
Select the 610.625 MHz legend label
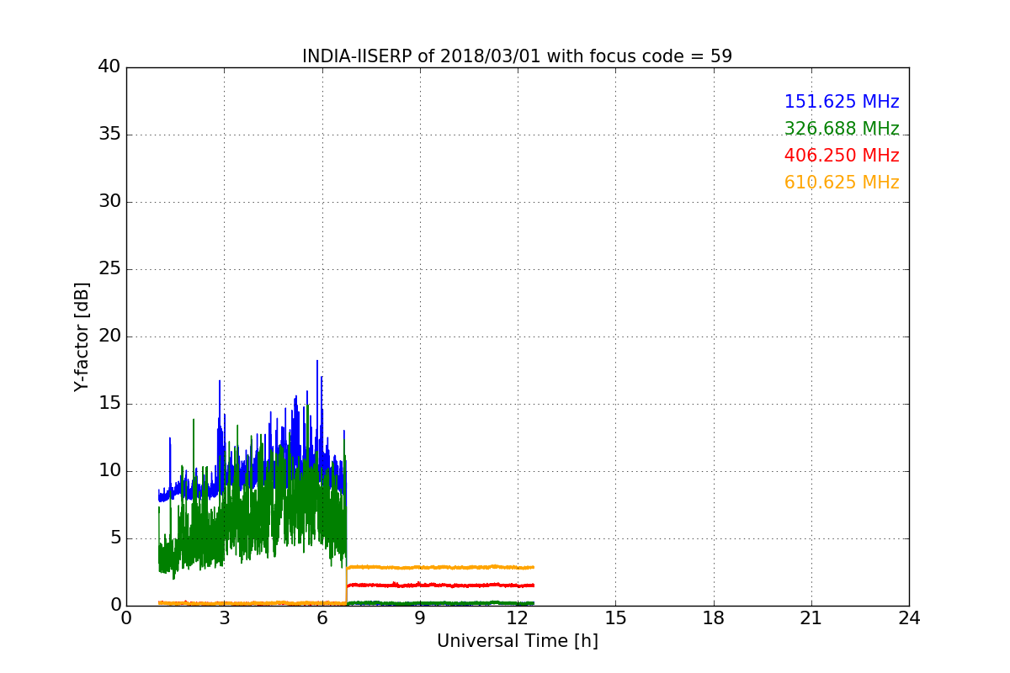click(842, 183)
